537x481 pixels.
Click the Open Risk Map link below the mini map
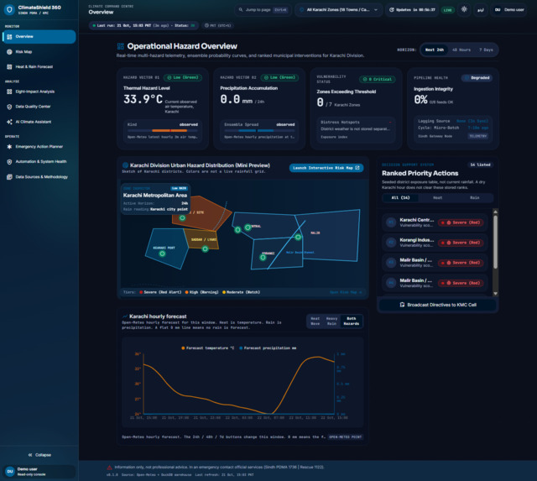point(346,292)
